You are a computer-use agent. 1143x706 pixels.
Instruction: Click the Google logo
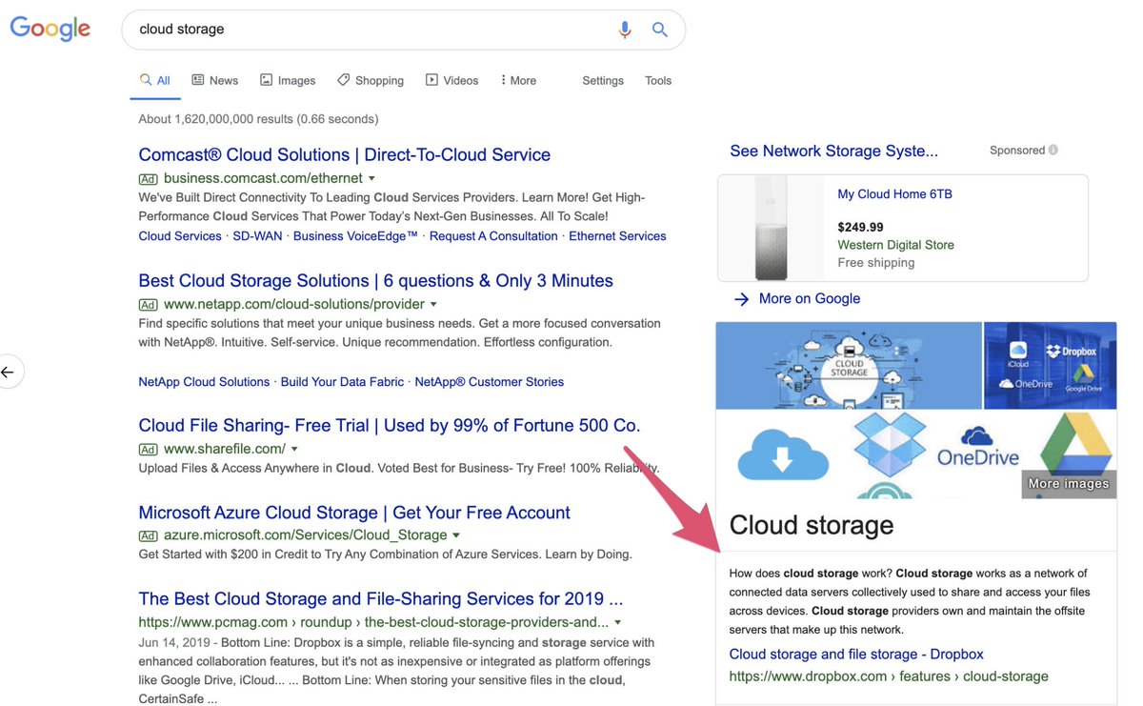click(x=50, y=29)
